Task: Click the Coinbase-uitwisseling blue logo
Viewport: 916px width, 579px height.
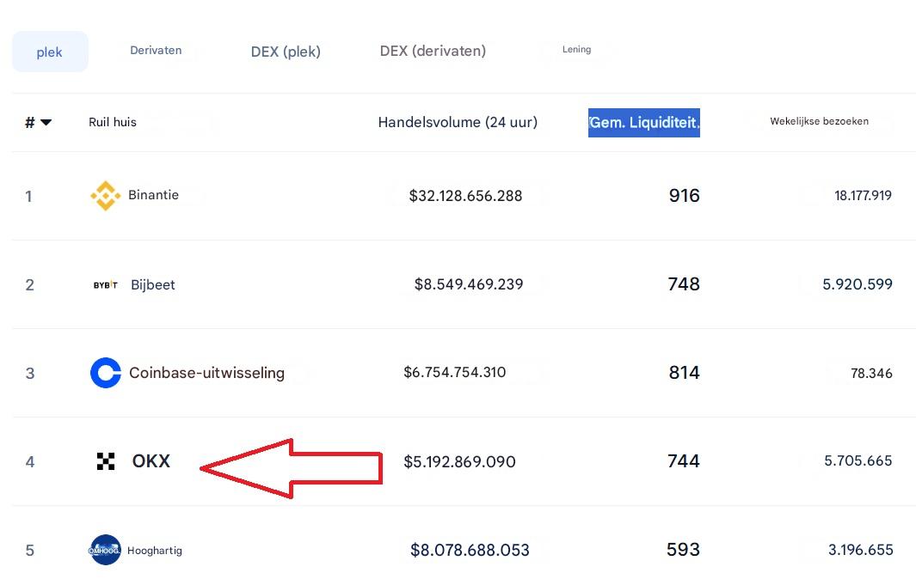Action: pos(105,373)
